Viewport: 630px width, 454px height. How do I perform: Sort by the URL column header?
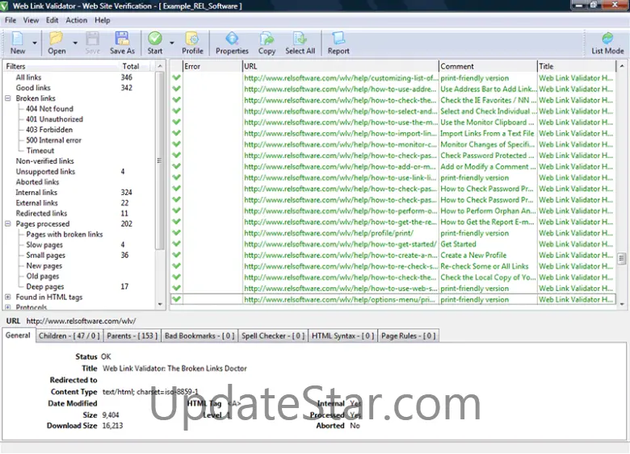pos(340,66)
